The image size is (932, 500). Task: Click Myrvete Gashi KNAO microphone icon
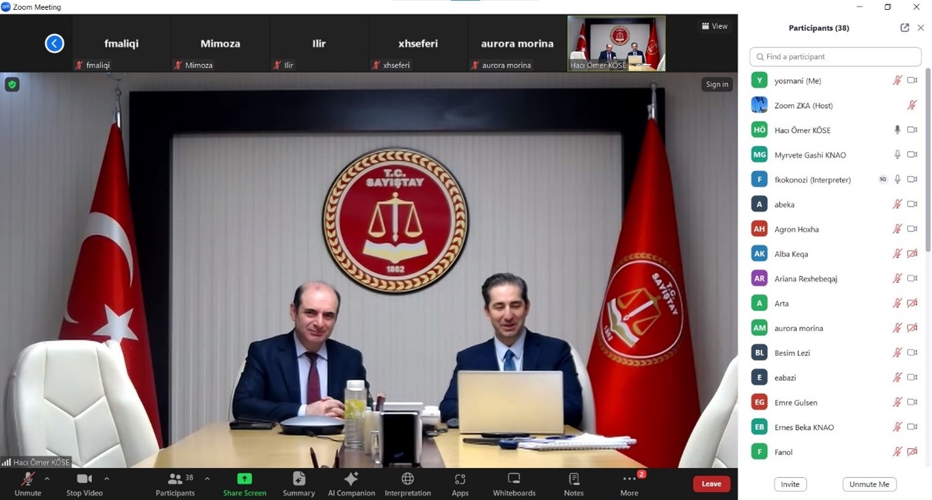click(897, 154)
